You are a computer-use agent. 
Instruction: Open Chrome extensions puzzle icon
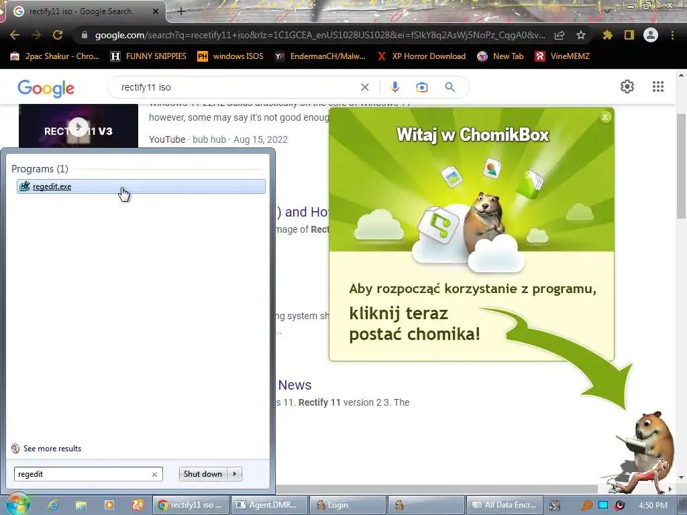607,35
